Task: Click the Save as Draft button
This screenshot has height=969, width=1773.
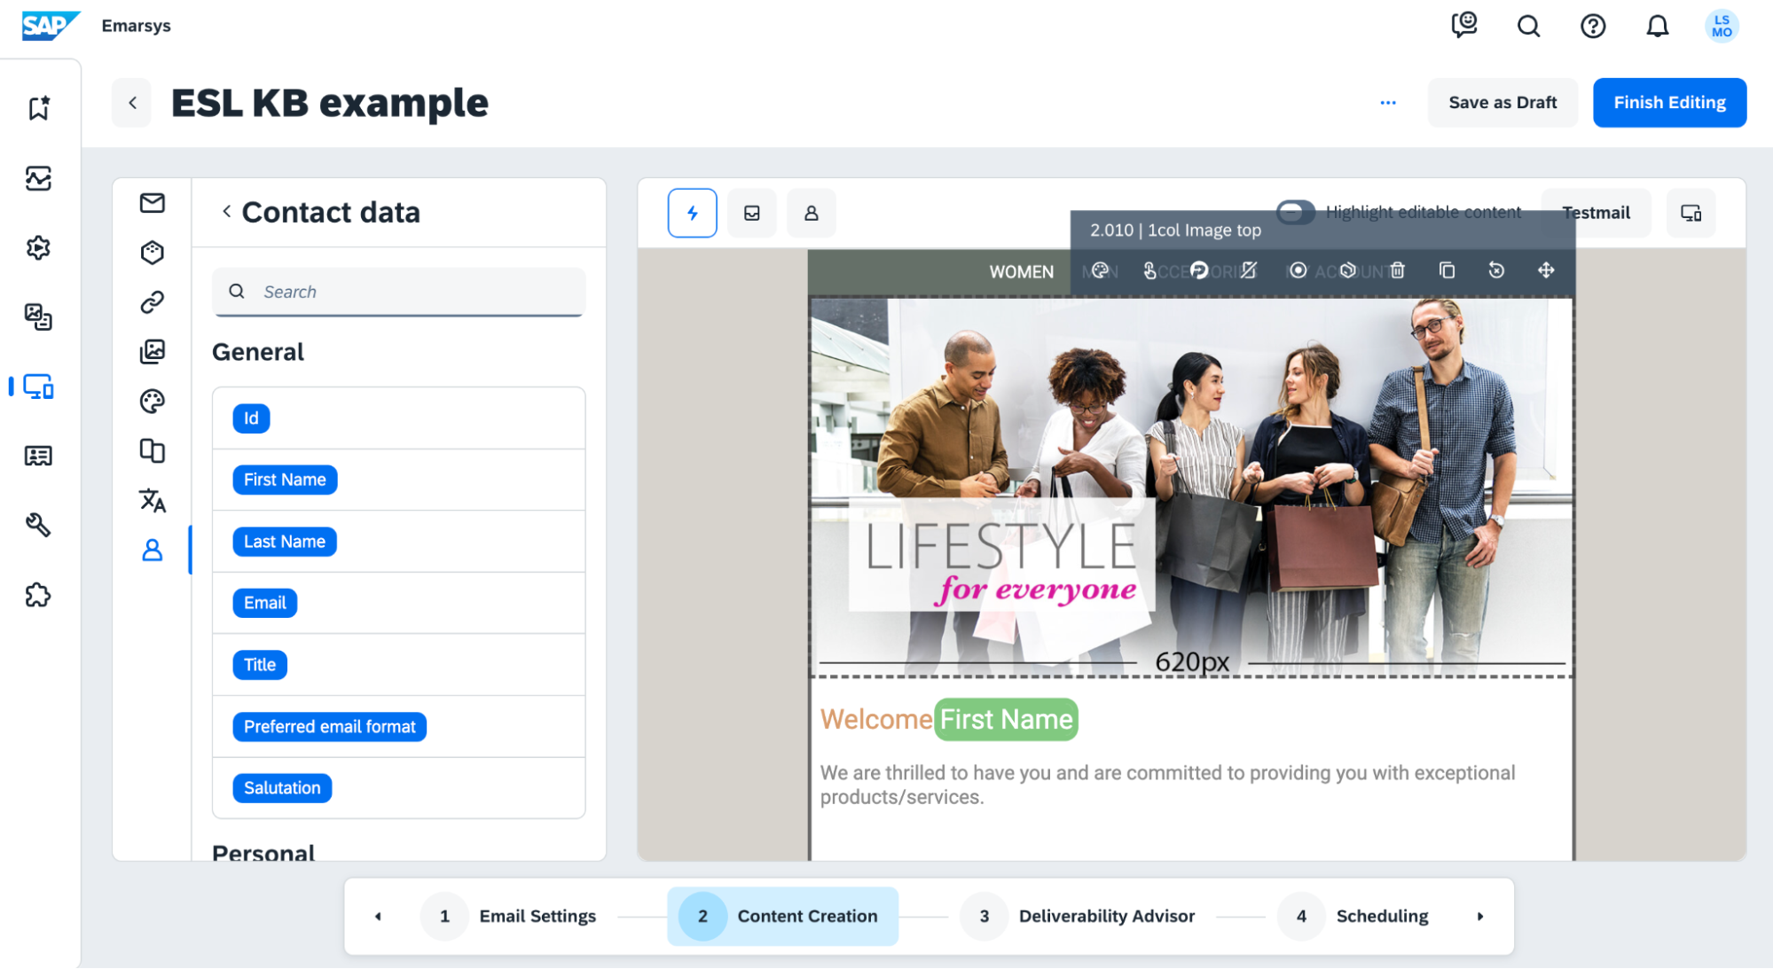Action: pos(1502,103)
